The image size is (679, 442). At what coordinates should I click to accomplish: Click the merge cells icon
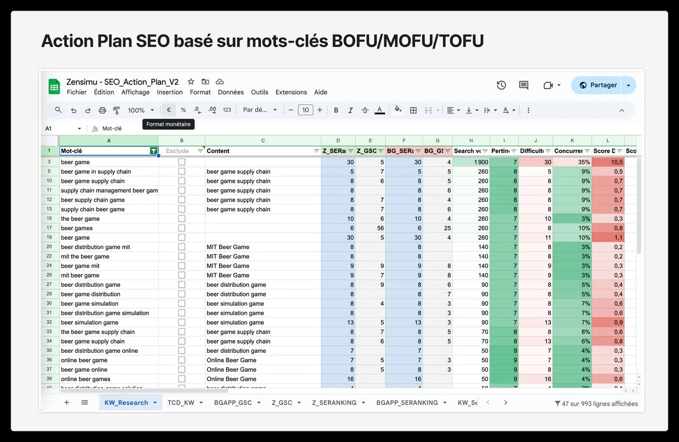(x=428, y=110)
